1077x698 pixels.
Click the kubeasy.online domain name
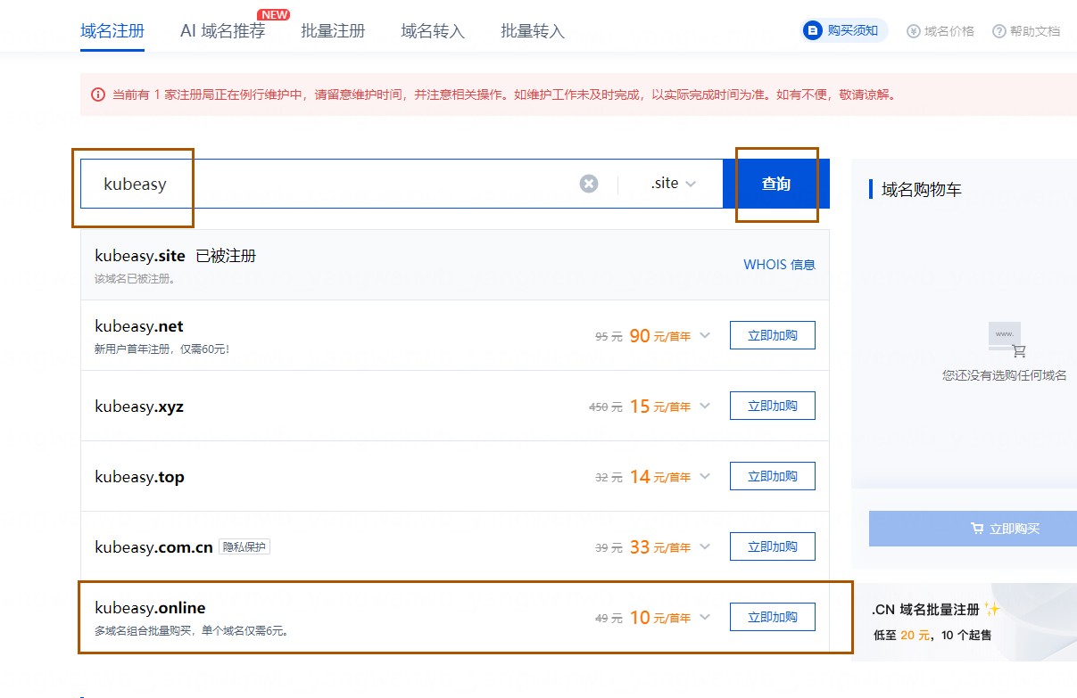(x=150, y=608)
